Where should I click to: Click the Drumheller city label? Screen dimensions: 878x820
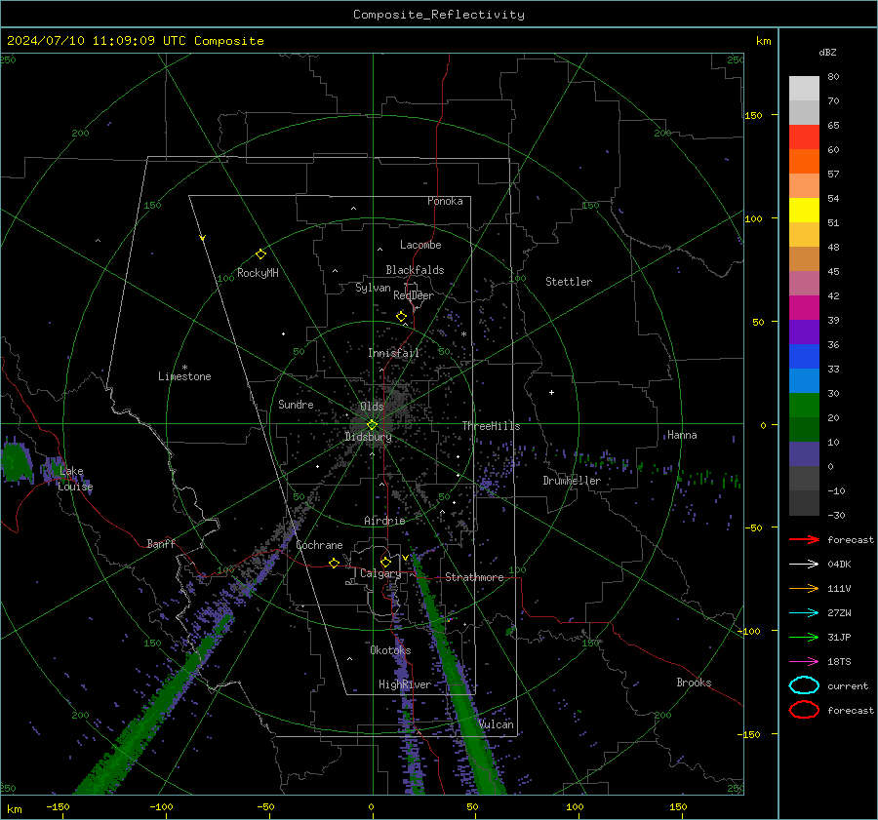(x=572, y=481)
